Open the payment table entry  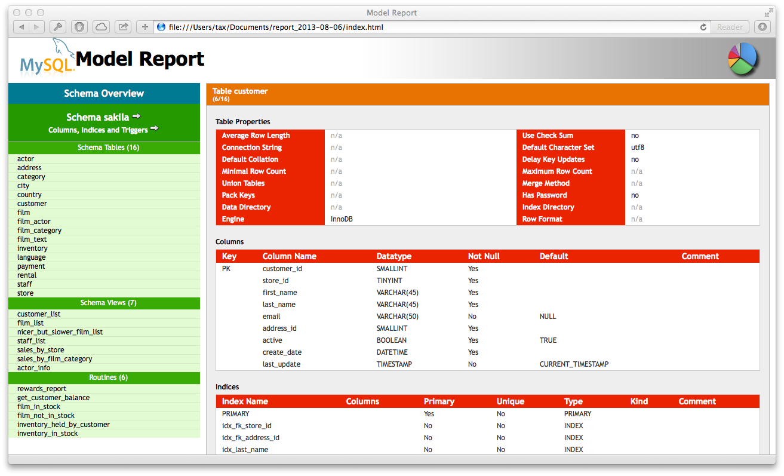(x=31, y=266)
